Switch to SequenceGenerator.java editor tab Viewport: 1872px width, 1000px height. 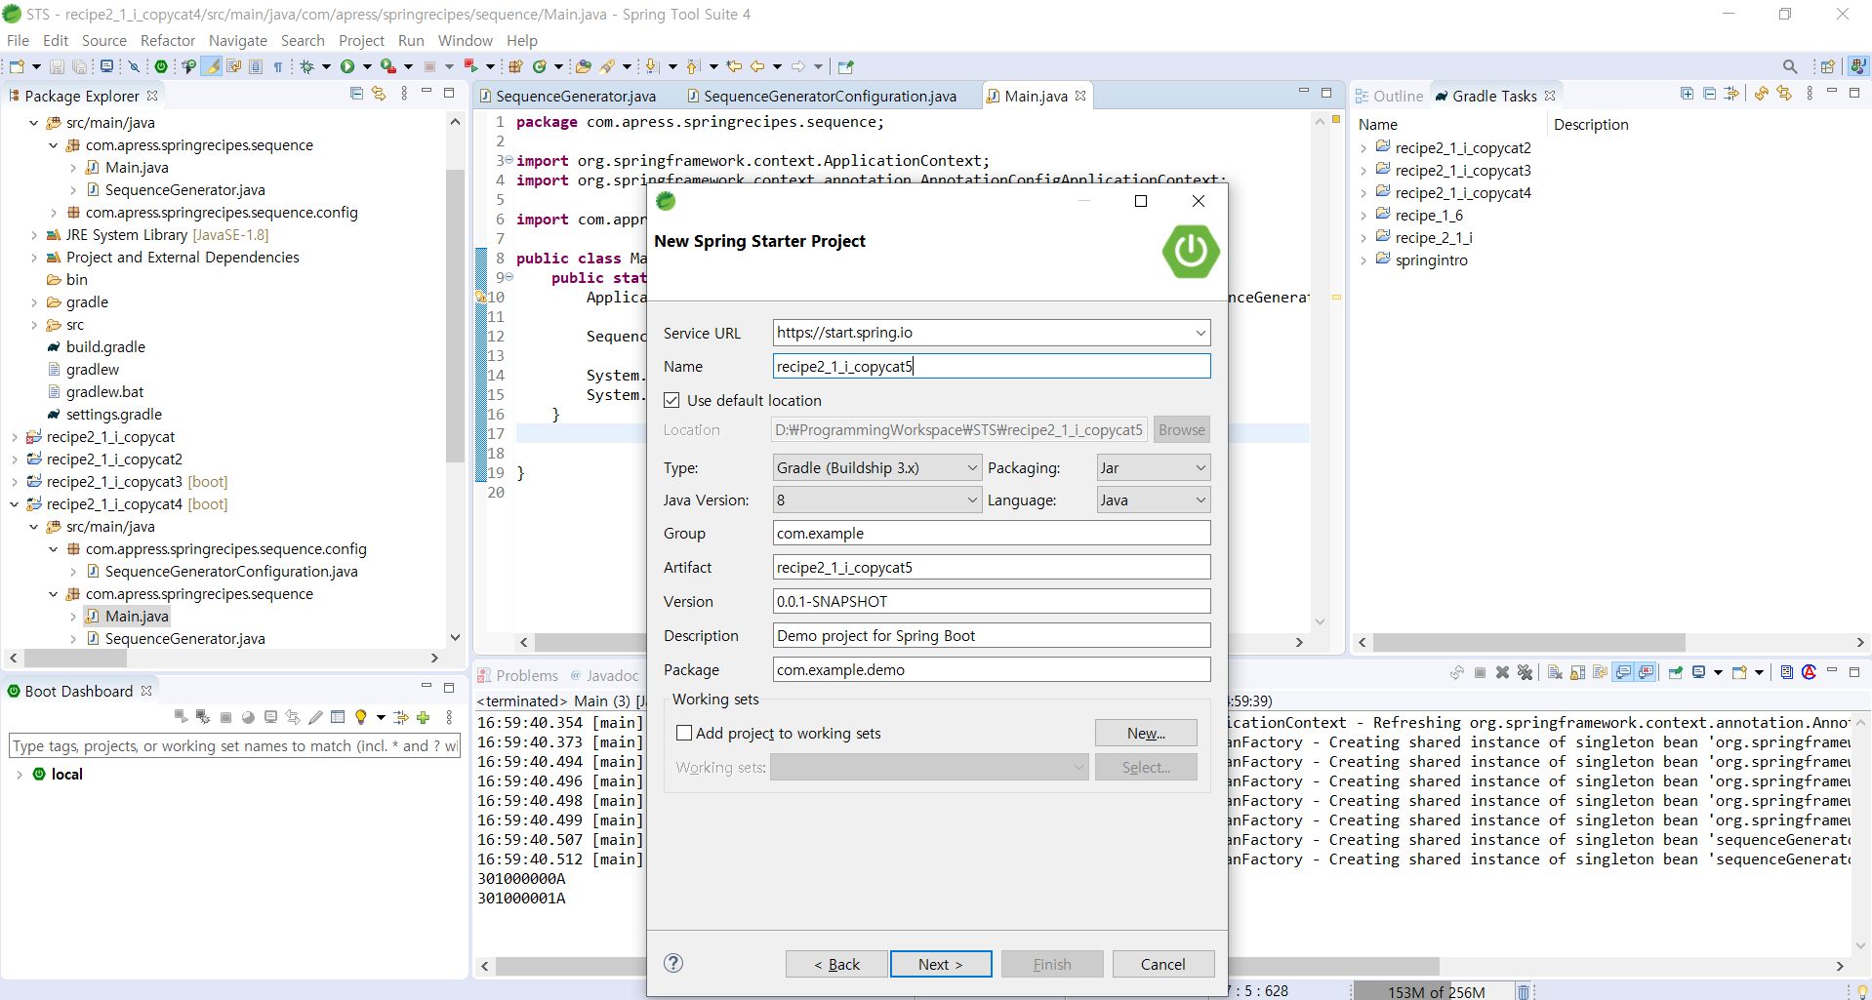[x=567, y=96]
